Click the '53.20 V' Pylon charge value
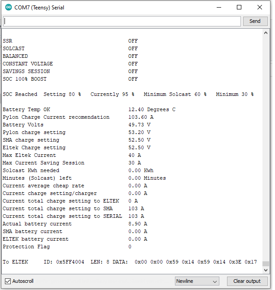The width and height of the screenshot is (275, 290). coord(140,132)
